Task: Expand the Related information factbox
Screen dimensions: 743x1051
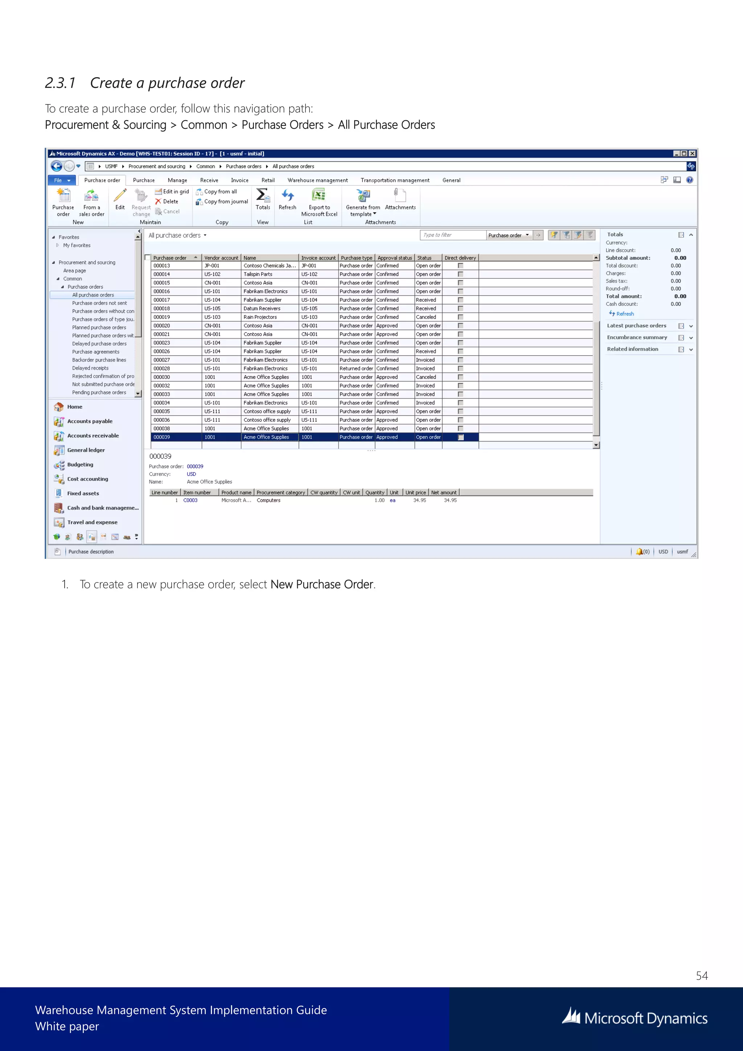Action: click(691, 349)
